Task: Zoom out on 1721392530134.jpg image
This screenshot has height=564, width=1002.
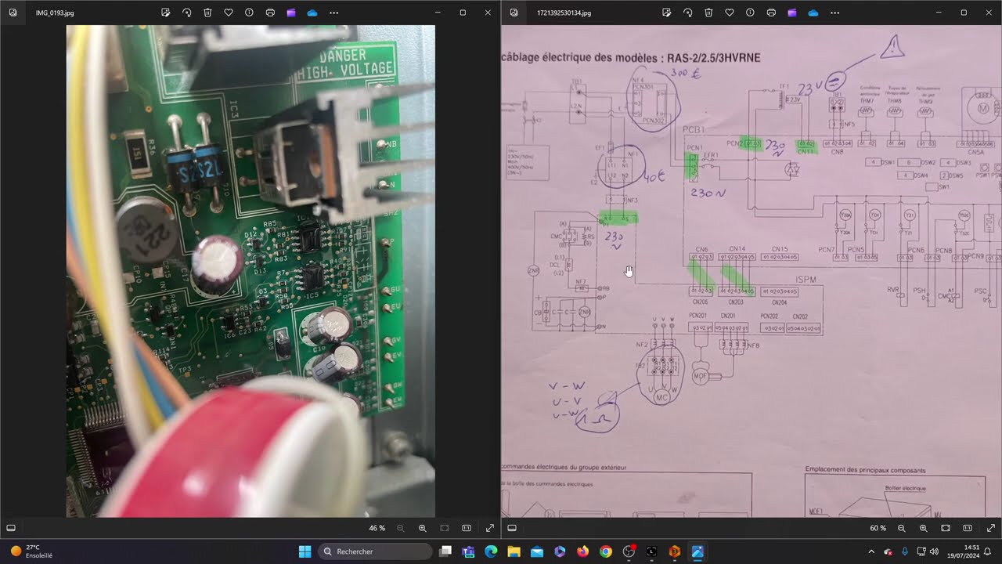Action: tap(902, 528)
